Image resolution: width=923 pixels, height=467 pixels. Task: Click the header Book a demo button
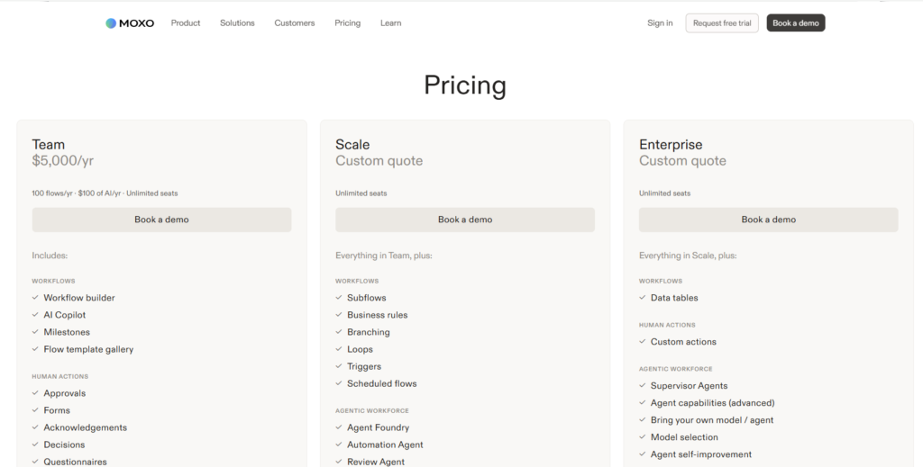796,22
